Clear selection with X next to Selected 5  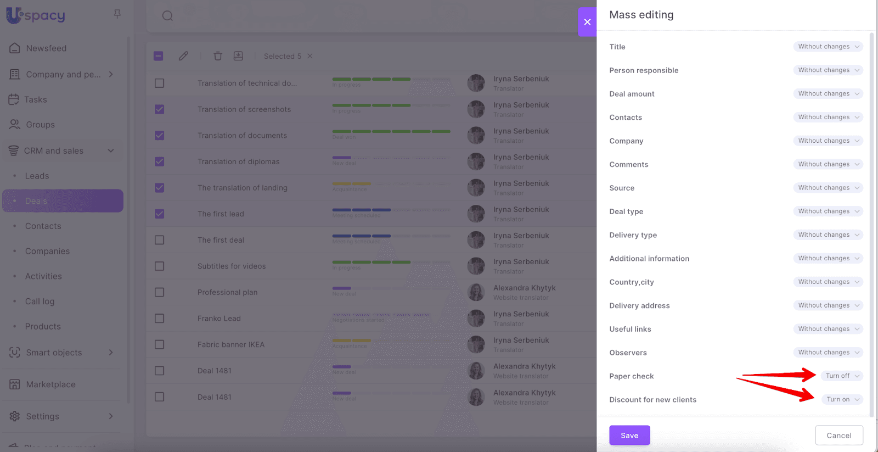[310, 56]
